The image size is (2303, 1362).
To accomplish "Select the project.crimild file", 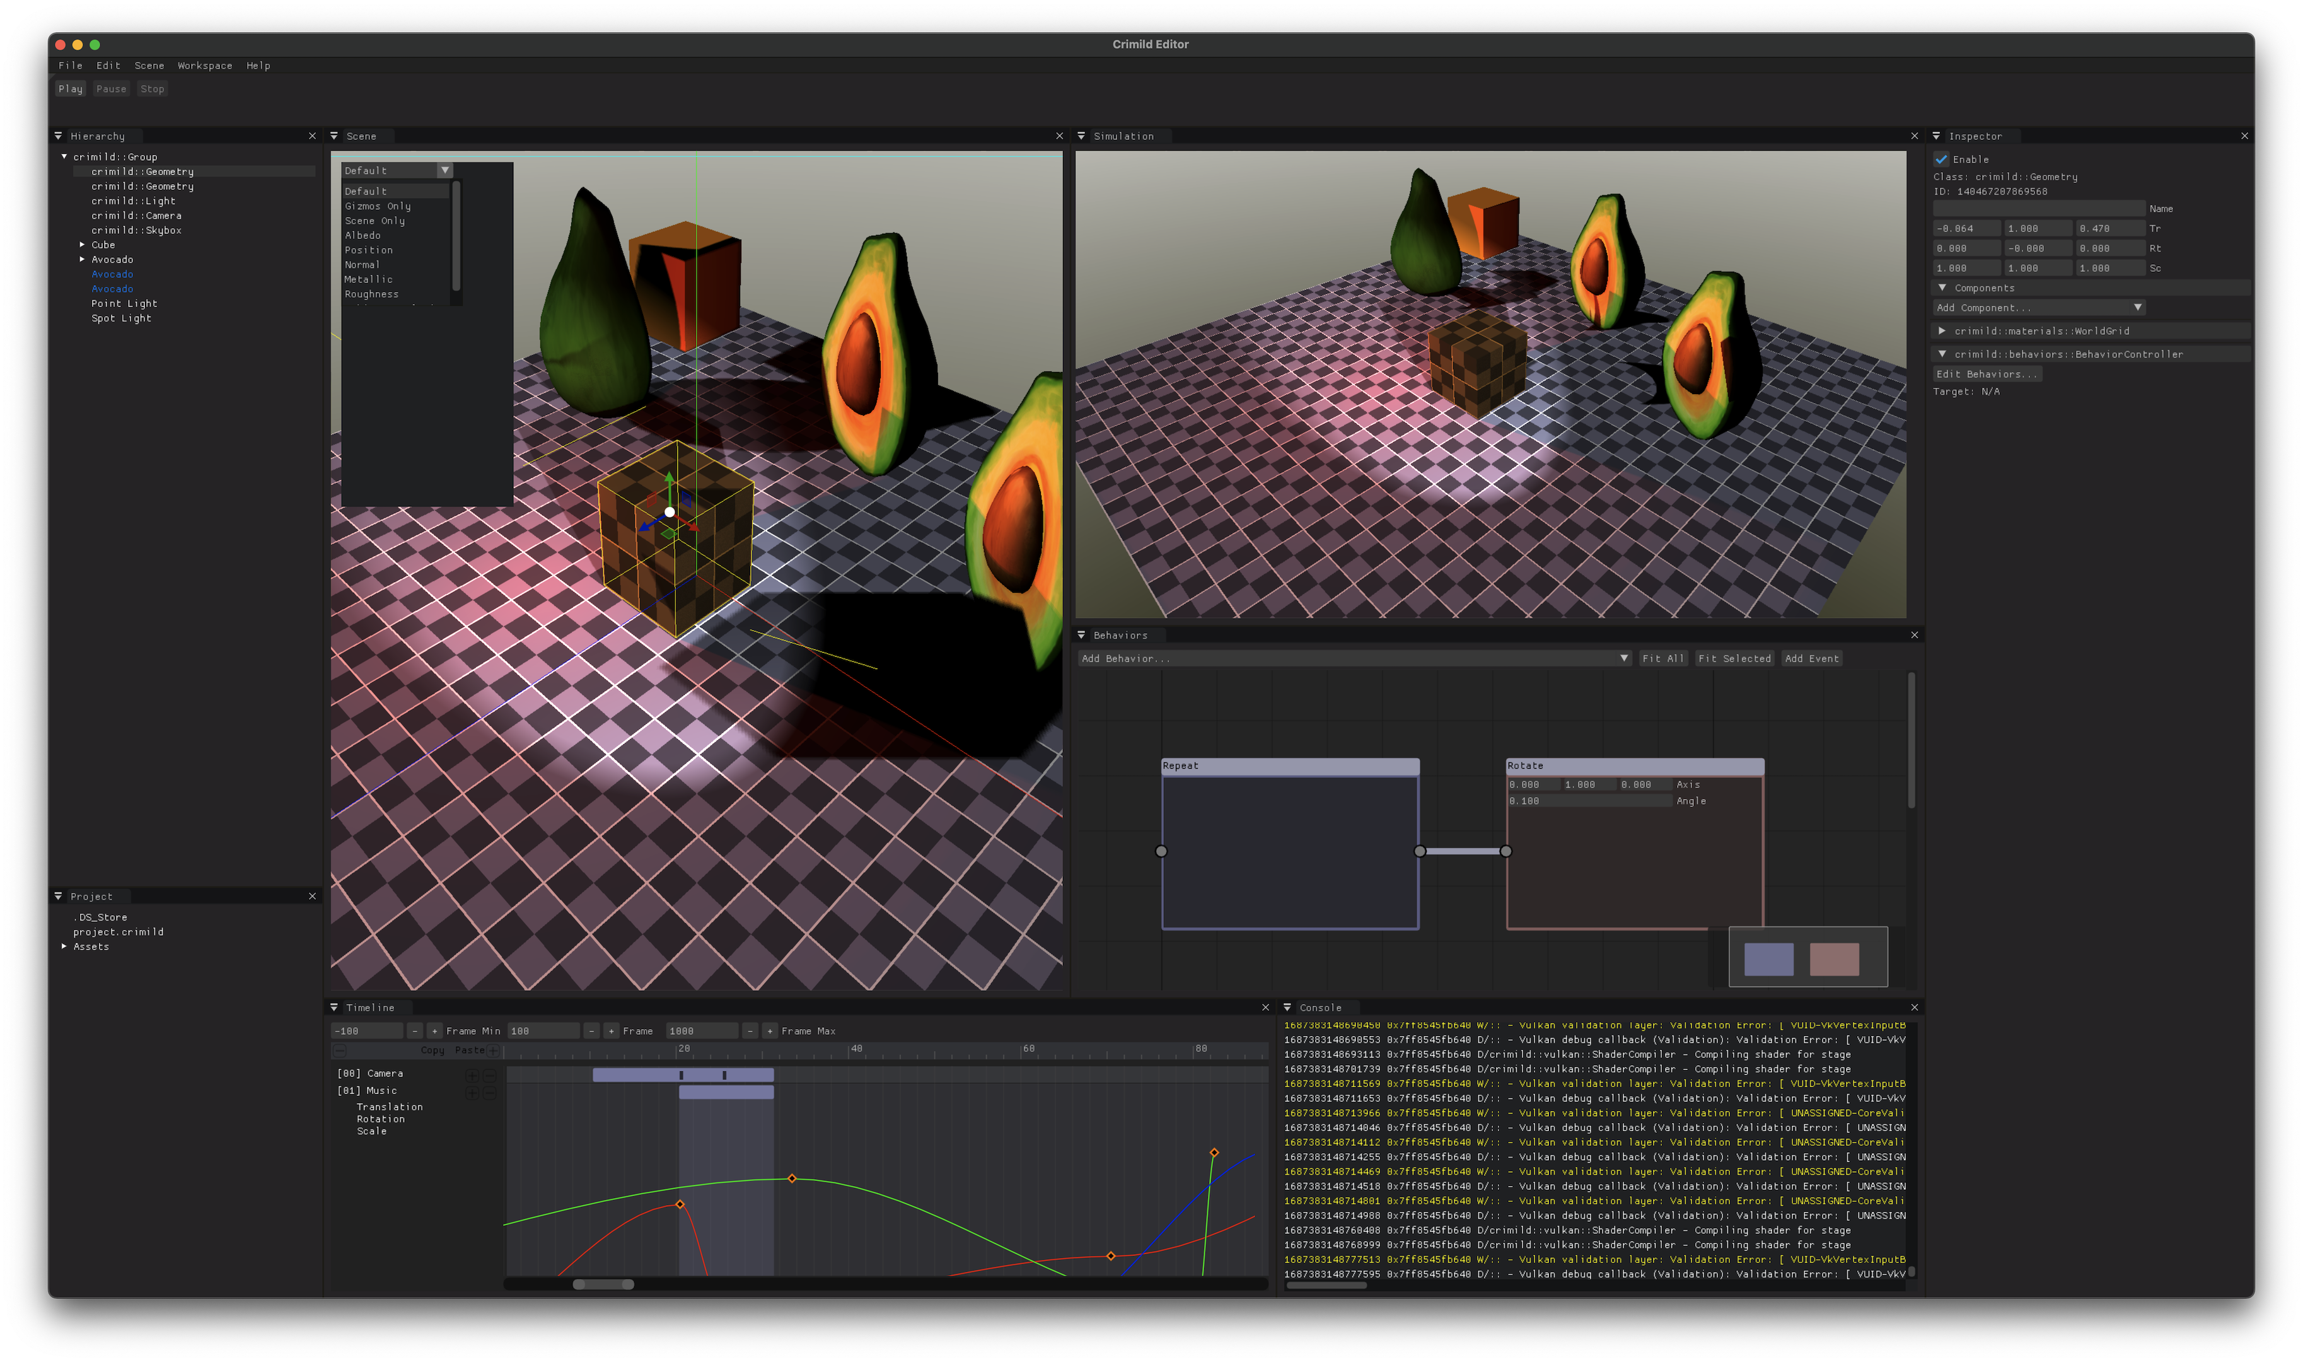I will pos(119,933).
